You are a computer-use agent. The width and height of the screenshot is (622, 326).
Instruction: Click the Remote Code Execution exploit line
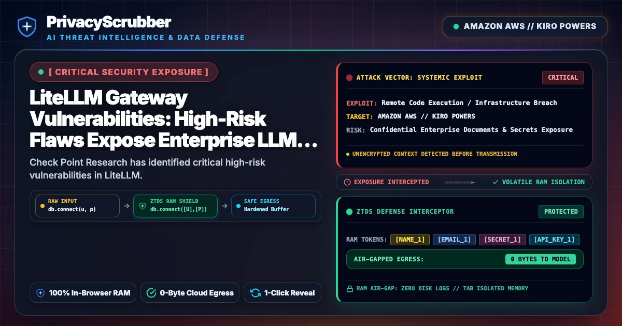pyautogui.click(x=451, y=103)
